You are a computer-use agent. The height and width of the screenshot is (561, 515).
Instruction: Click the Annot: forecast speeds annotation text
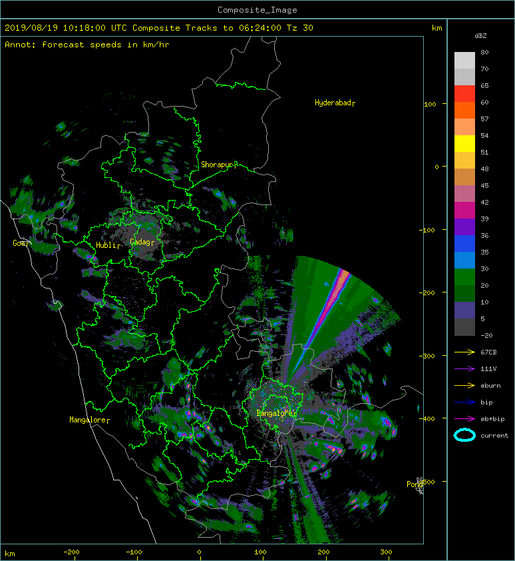tap(87, 45)
